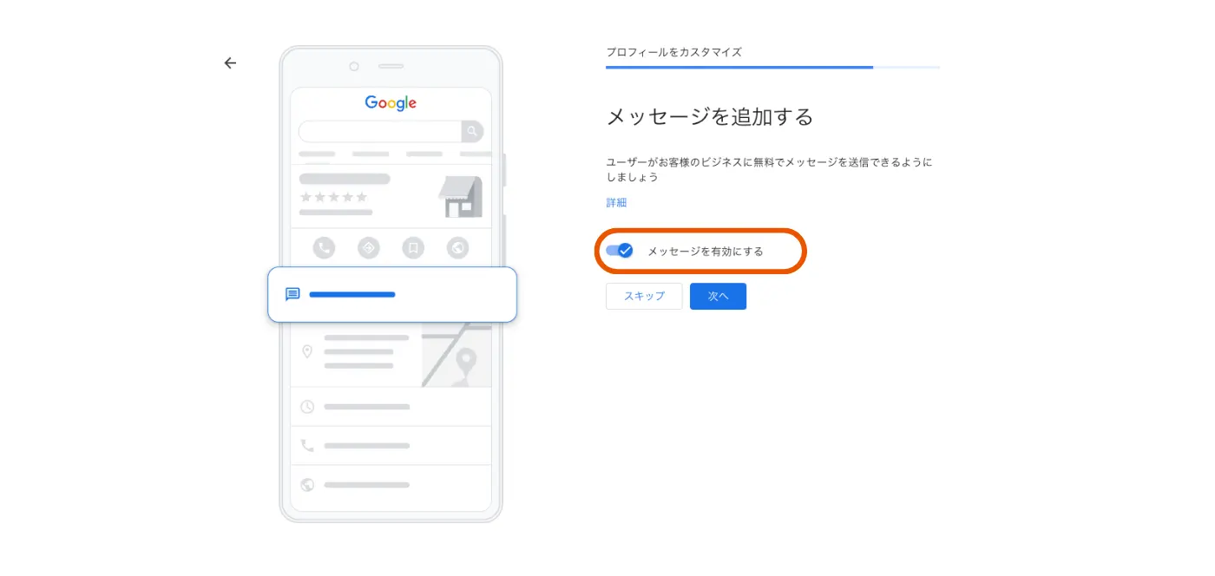
Task: Click the storefront illustration icon
Action: (460, 197)
